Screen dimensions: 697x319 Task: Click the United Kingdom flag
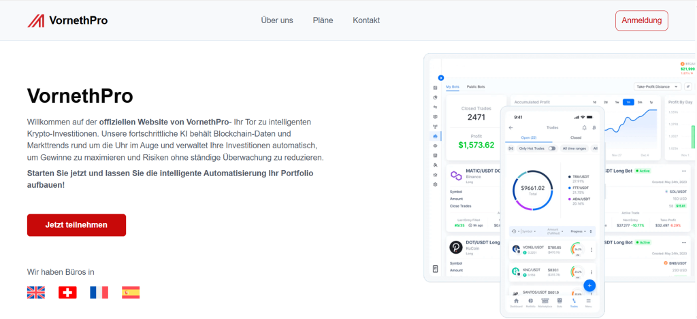click(36, 292)
